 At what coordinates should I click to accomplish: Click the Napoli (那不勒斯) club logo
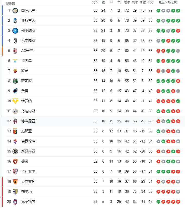coord(15,31)
